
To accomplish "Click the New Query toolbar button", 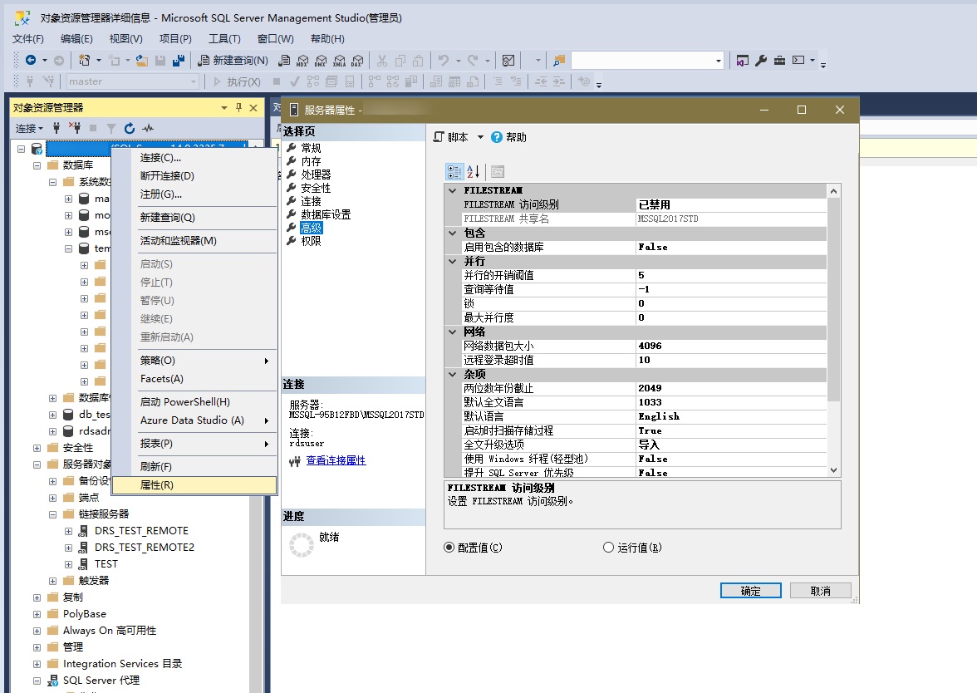I will 233,61.
